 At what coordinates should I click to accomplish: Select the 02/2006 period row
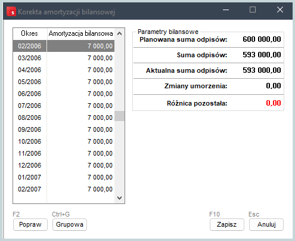pos(64,46)
